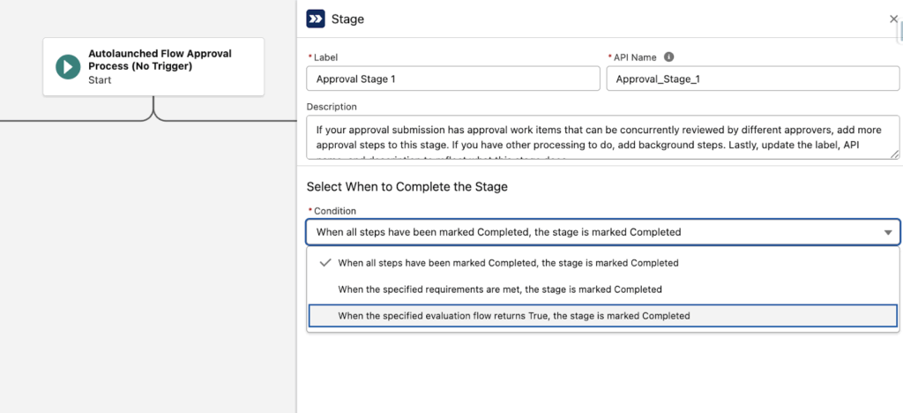Image resolution: width=903 pixels, height=413 pixels.
Task: Click the green Start play icon
Action: (68, 67)
